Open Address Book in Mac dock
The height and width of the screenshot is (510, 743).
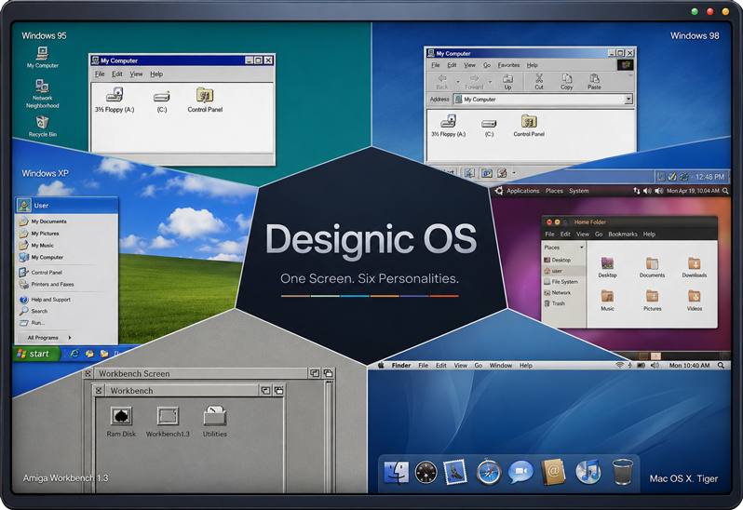pyautogui.click(x=552, y=472)
